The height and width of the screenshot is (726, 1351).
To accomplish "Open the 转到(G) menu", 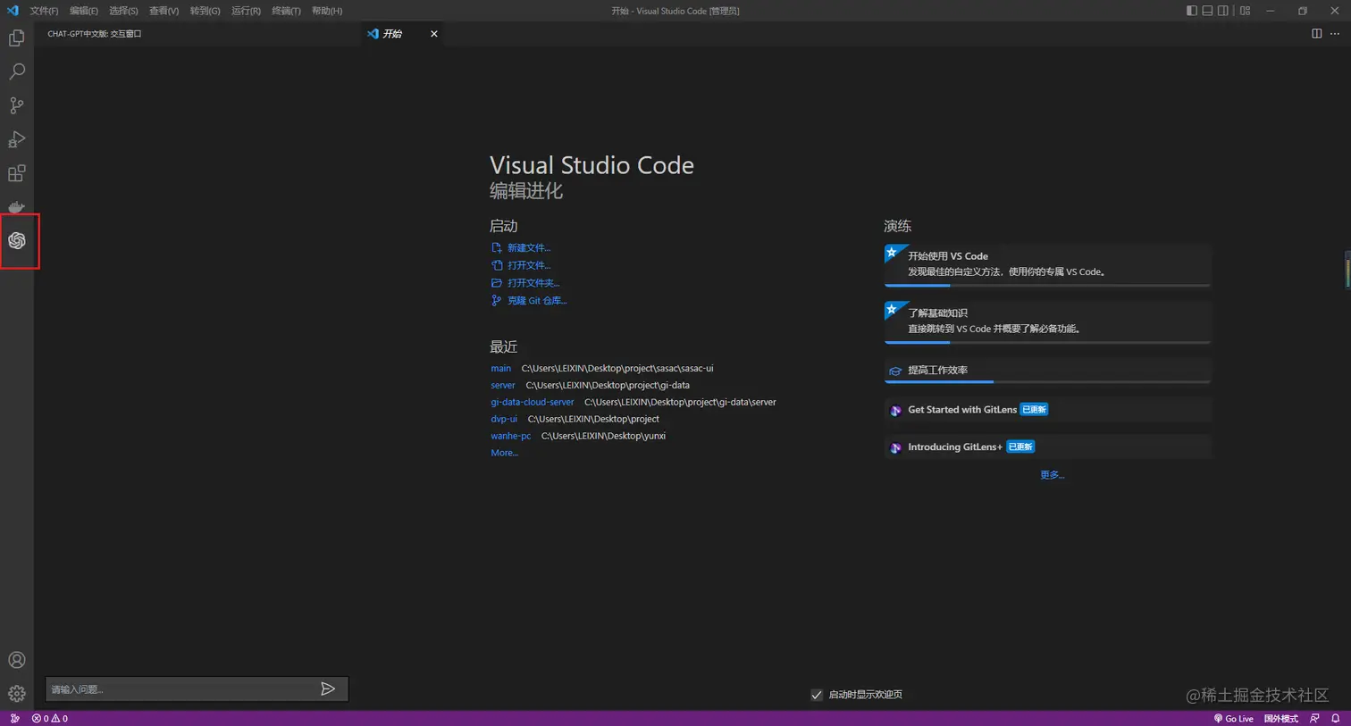I will click(205, 11).
